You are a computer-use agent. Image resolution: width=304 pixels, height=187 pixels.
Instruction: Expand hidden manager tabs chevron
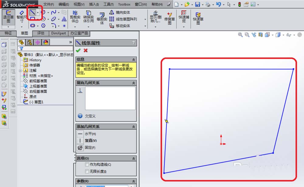click(x=71, y=42)
